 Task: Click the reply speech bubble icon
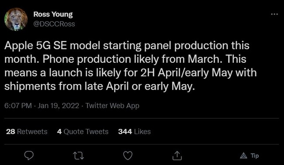click(x=29, y=155)
